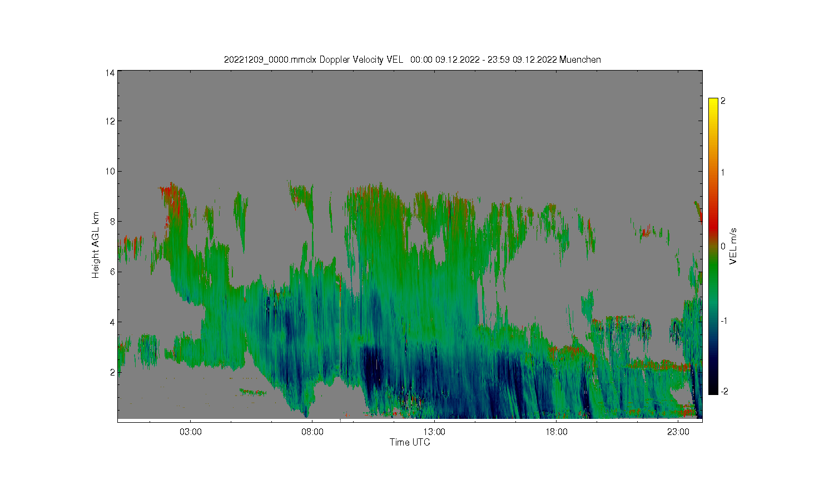Click the 23:00 time tick label

[x=678, y=432]
